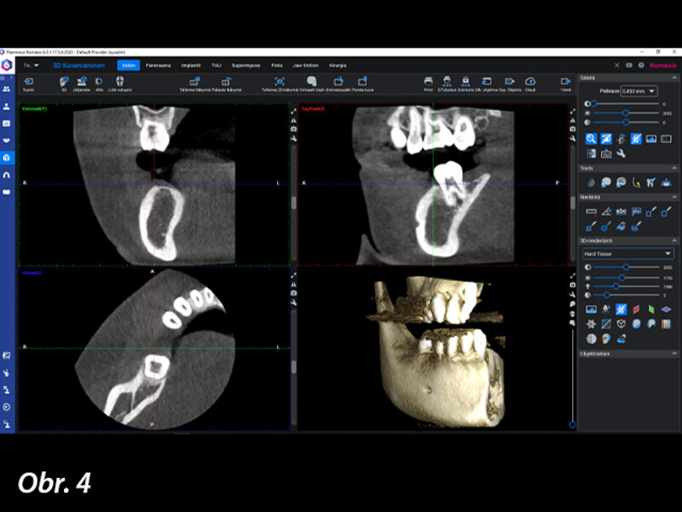Screen dimensions: 682x512
Task: Click the wrench settings icon in the Säädä panel
Action: click(621, 154)
